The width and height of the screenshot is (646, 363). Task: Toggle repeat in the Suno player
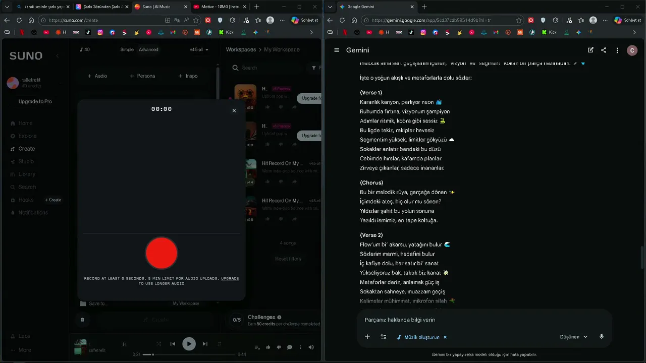(219, 344)
